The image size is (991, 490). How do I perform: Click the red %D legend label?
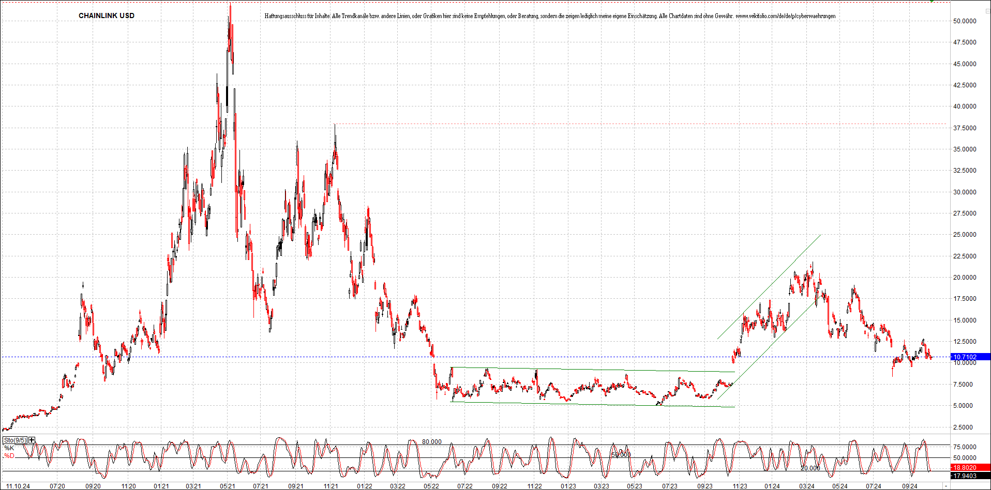point(9,456)
